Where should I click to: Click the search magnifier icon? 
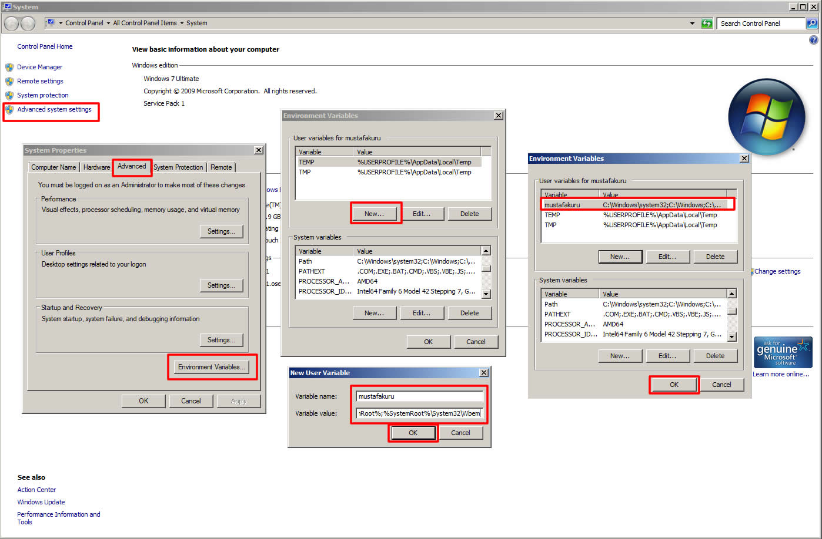tap(812, 23)
